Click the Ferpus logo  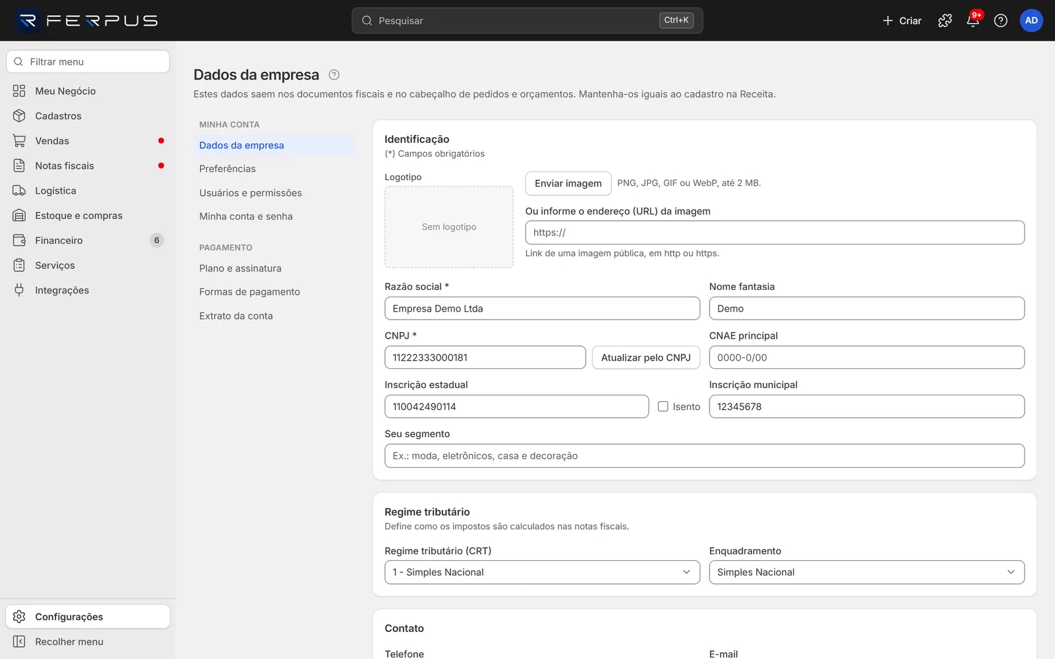(x=88, y=20)
